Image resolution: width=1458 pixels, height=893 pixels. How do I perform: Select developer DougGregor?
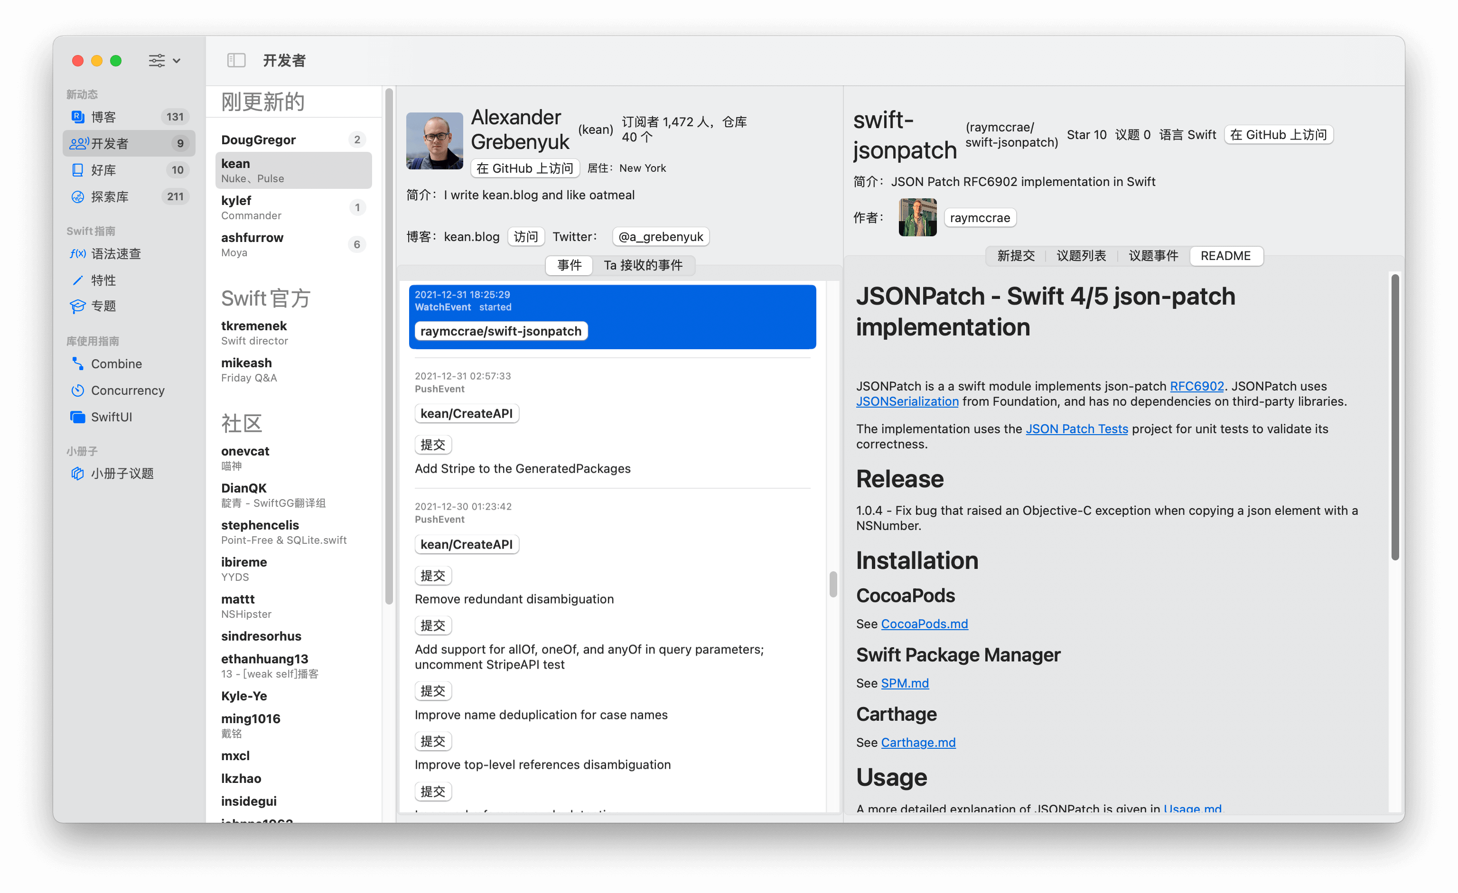(293, 140)
